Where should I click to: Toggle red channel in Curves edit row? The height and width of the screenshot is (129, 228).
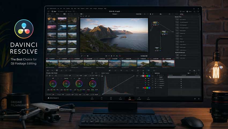(145, 76)
